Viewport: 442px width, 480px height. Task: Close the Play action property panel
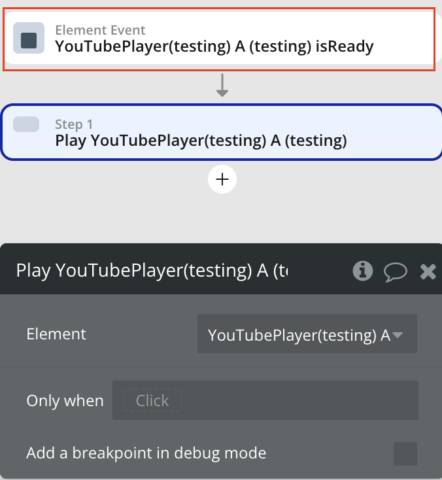pos(428,271)
